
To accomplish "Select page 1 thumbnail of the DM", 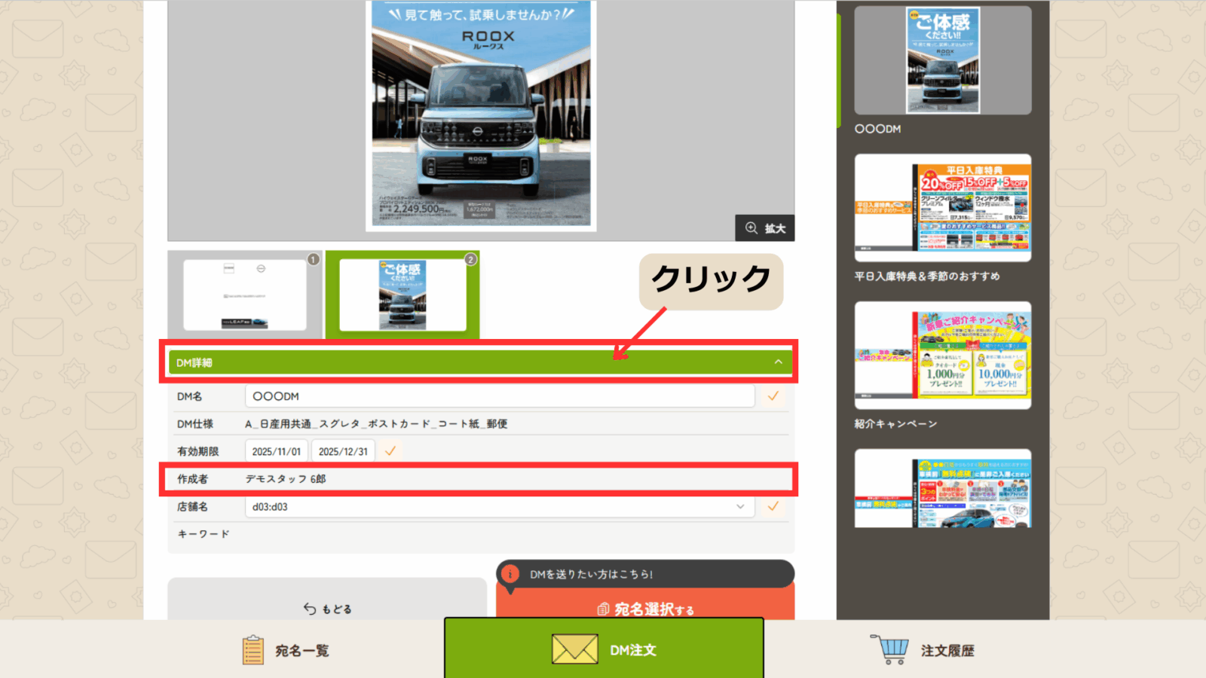I will tap(245, 295).
